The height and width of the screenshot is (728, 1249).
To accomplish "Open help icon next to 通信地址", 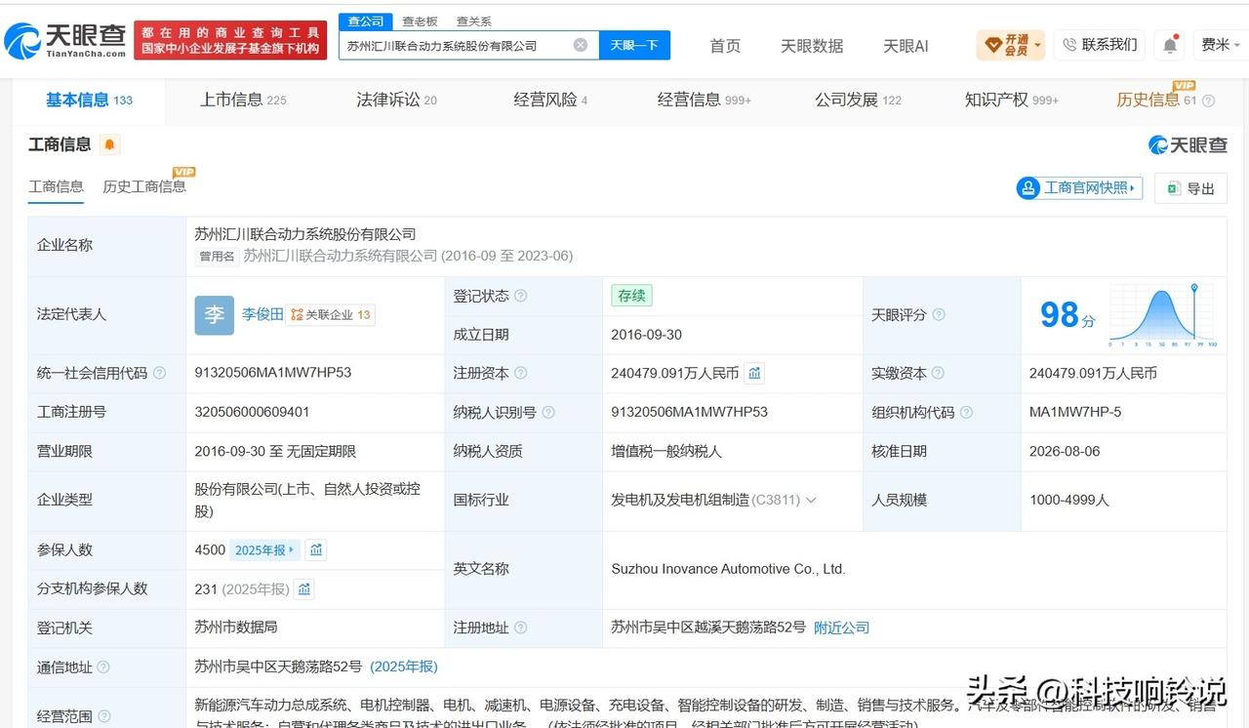I will coord(102,667).
